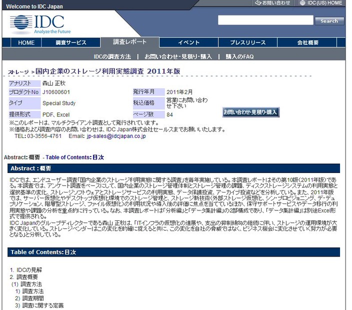Image resolution: width=352 pixels, height=310 pixels.
Task: Click the blue お問い合わせ・見積り・購入 button
Action: pos(251,112)
